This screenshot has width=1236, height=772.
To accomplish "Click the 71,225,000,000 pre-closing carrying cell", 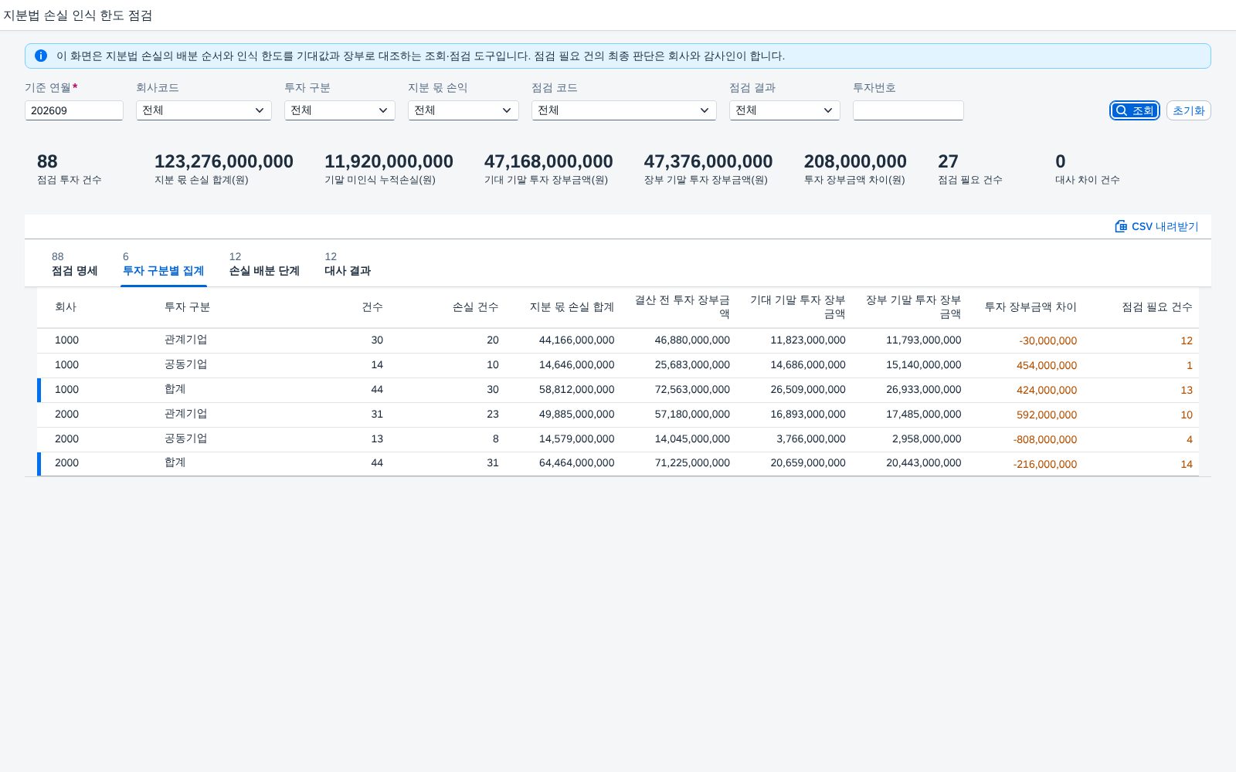I will click(692, 462).
